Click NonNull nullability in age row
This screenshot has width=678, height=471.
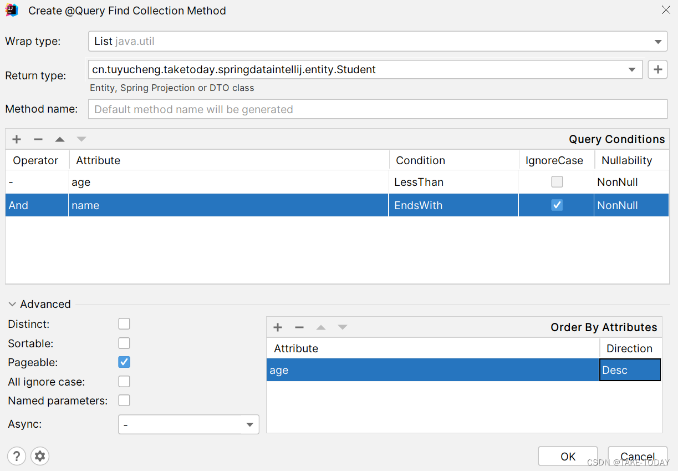[631, 182]
